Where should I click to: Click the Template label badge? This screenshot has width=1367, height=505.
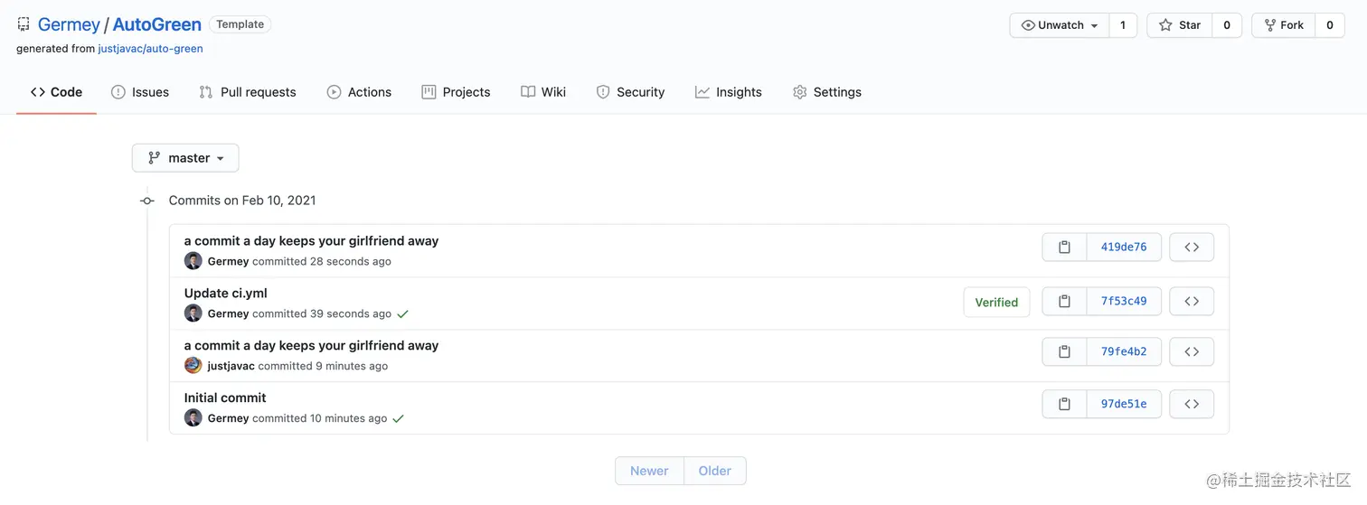pyautogui.click(x=240, y=24)
